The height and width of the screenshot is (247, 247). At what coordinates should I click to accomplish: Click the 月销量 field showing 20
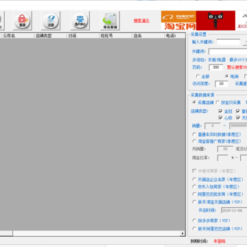(225, 149)
